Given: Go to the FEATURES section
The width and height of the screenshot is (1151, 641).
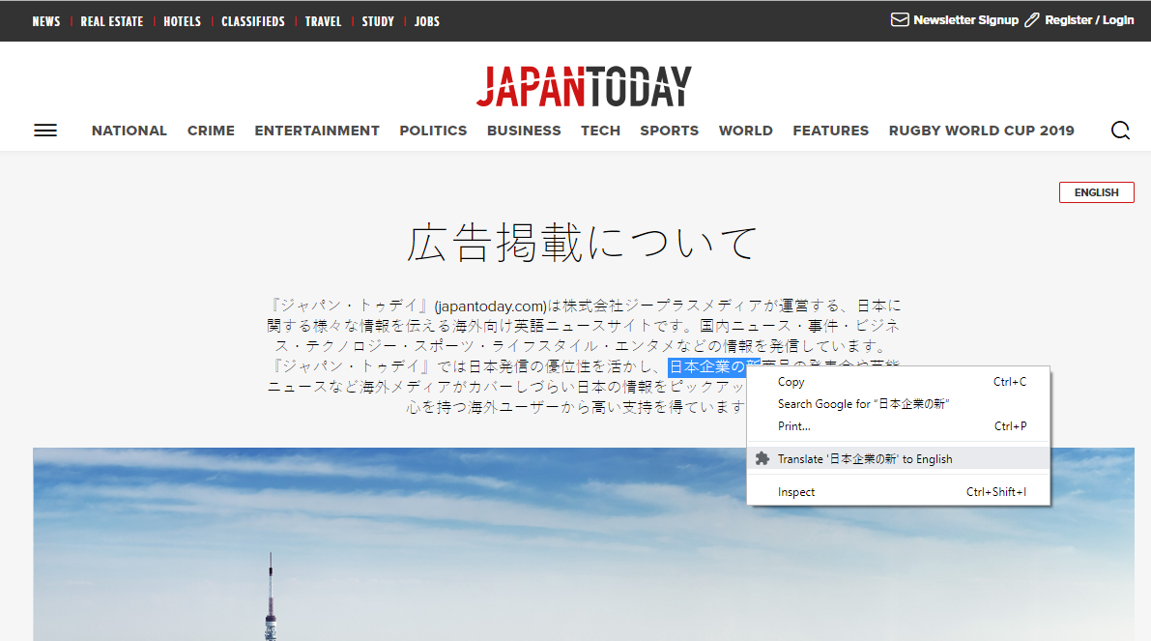Looking at the screenshot, I should [831, 131].
